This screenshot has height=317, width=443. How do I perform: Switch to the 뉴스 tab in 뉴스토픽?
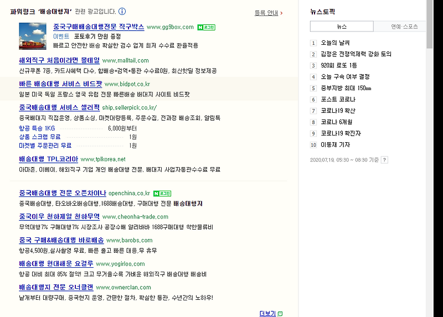[342, 26]
